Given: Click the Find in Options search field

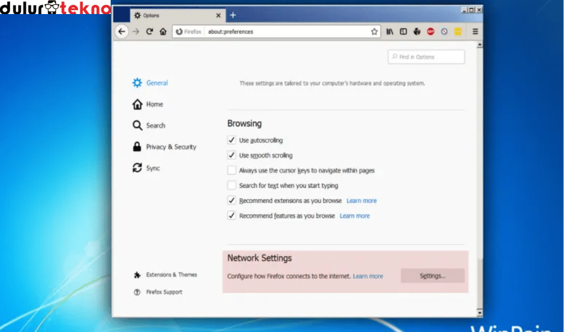Looking at the screenshot, I should (426, 57).
